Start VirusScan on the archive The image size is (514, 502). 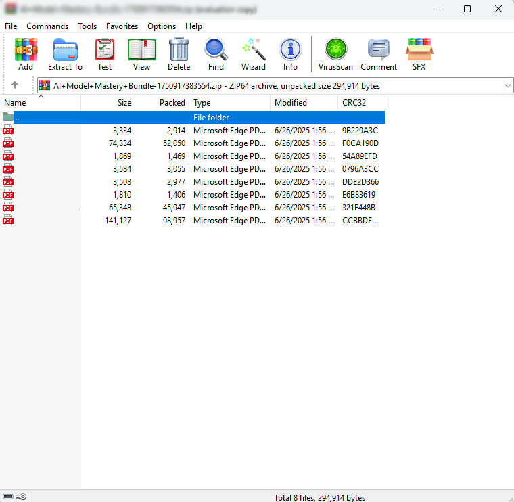335,54
